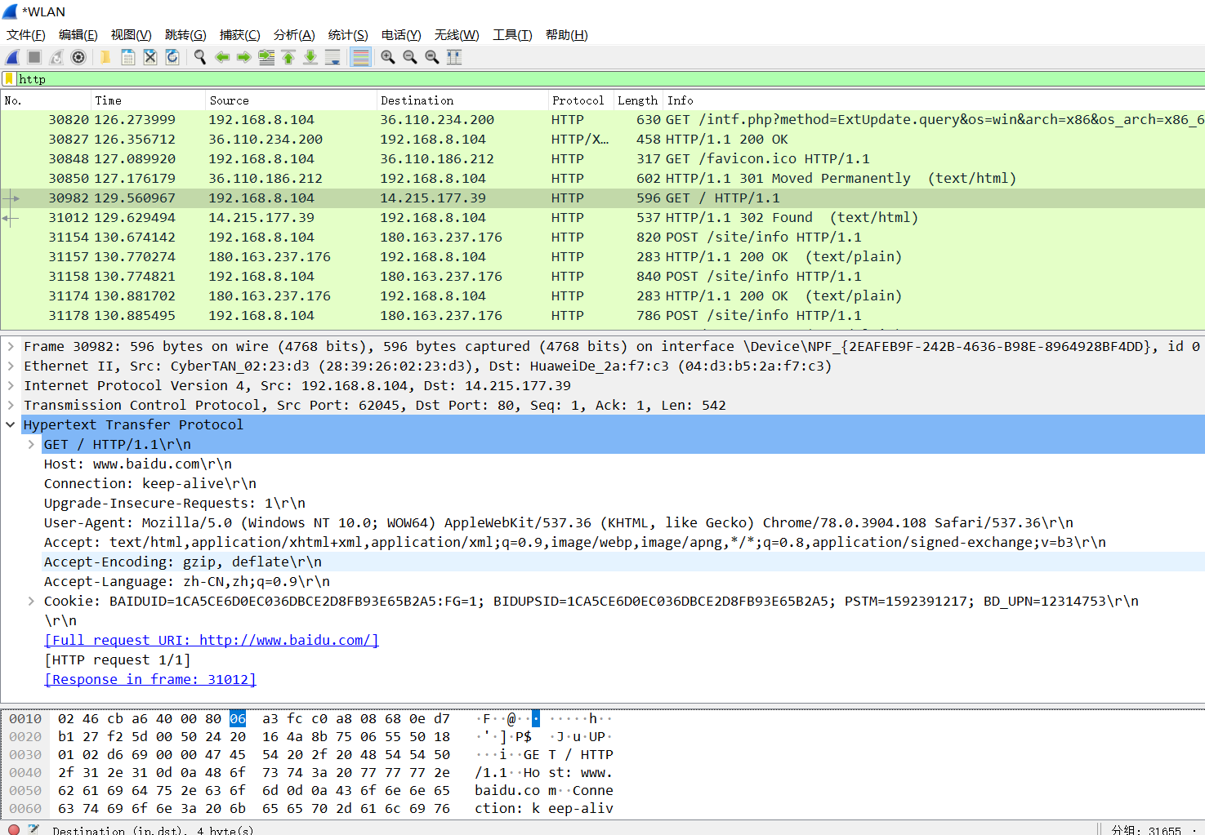This screenshot has height=835, width=1205.
Task: Select the Host: www.baidu.com header line
Action: tap(138, 464)
